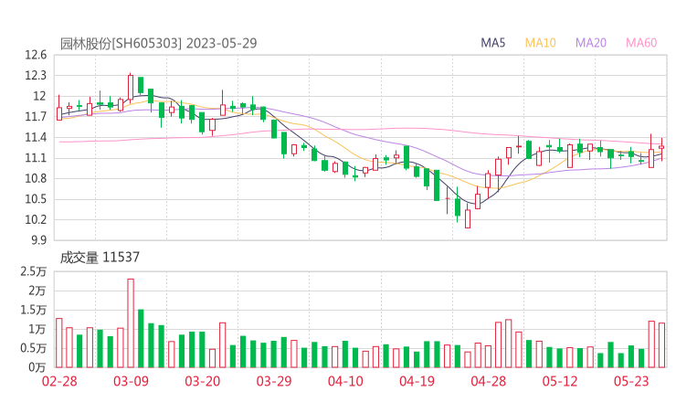
Task: Click the 12.3 price axis label
Action: coord(36,76)
